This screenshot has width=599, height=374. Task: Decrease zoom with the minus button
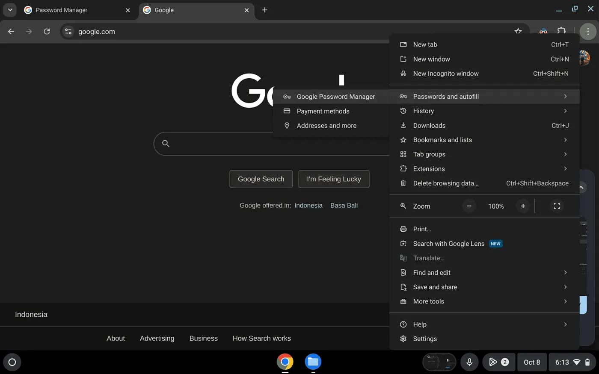tap(469, 206)
